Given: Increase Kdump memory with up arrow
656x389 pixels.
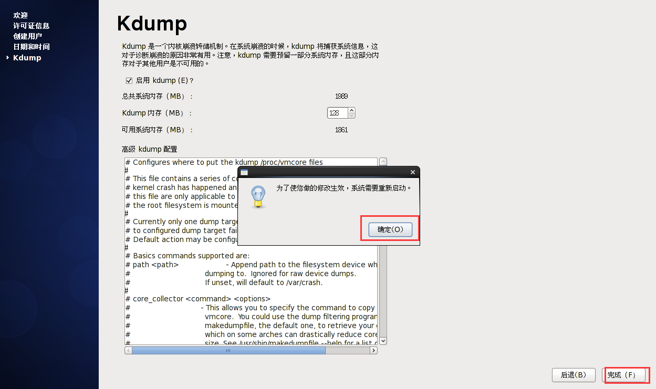Looking at the screenshot, I should point(351,110).
